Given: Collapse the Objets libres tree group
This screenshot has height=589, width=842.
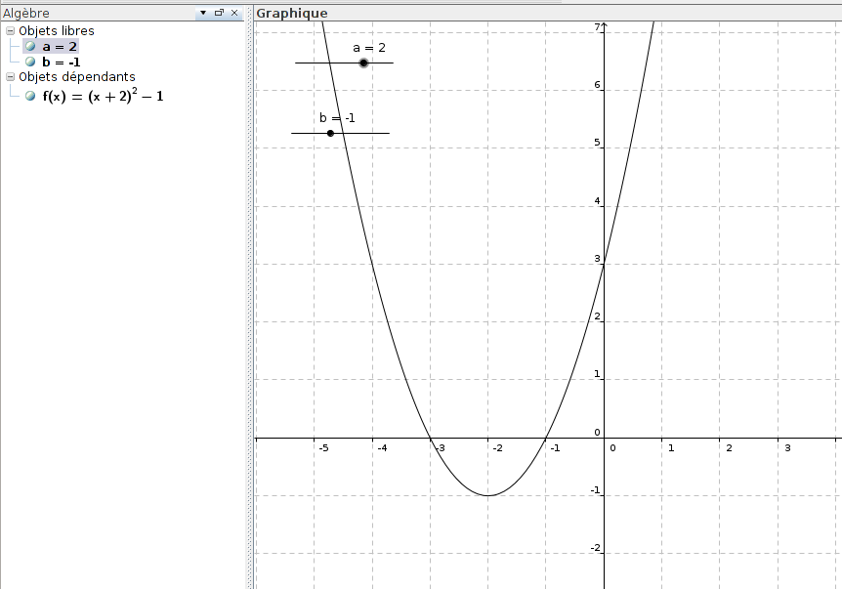Looking at the screenshot, I should [x=10, y=30].
